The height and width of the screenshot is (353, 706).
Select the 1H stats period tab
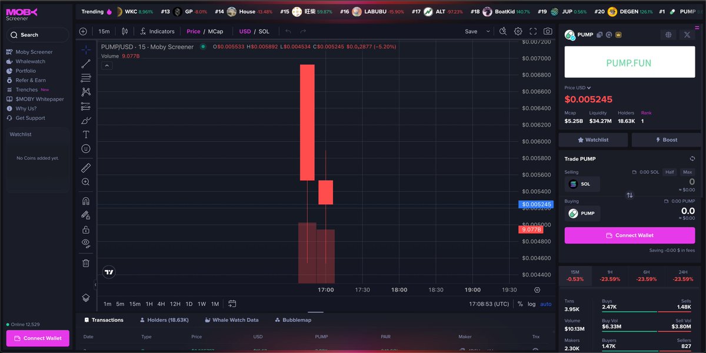[x=611, y=275]
